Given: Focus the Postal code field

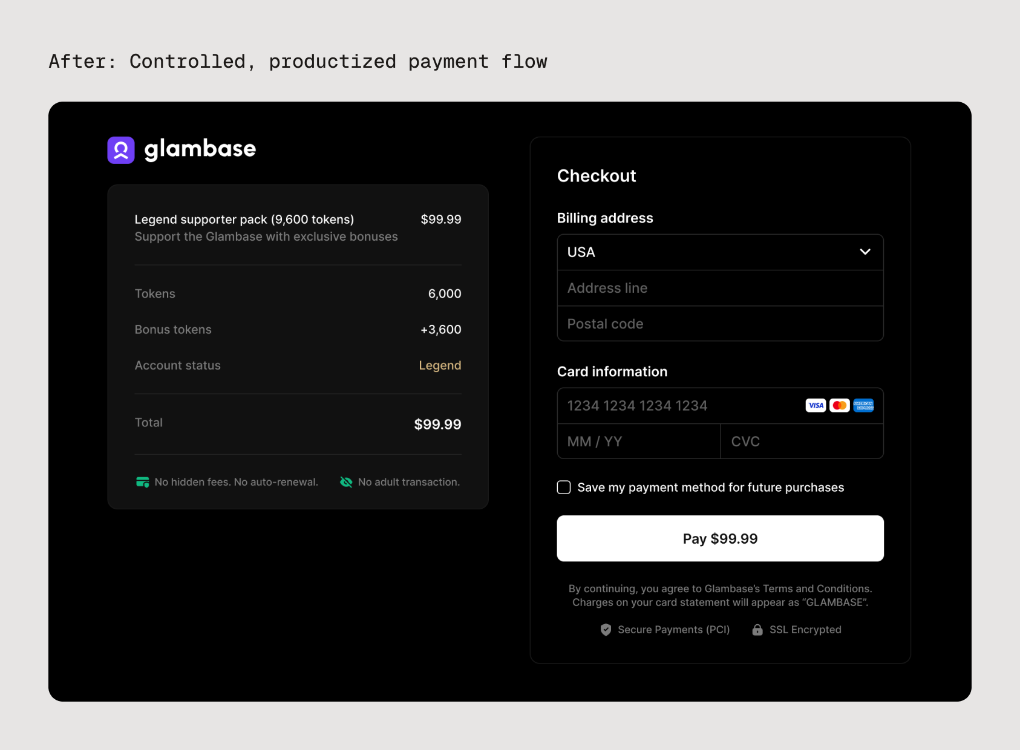Looking at the screenshot, I should (x=720, y=324).
